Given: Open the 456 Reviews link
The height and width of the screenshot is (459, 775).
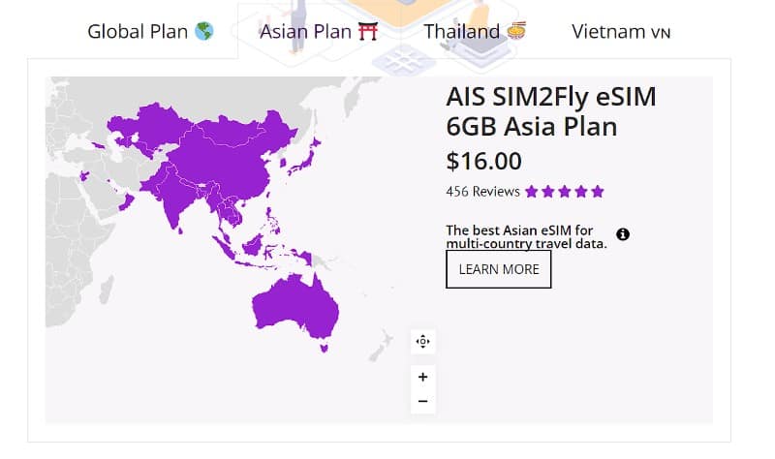Looking at the screenshot, I should pos(482,192).
